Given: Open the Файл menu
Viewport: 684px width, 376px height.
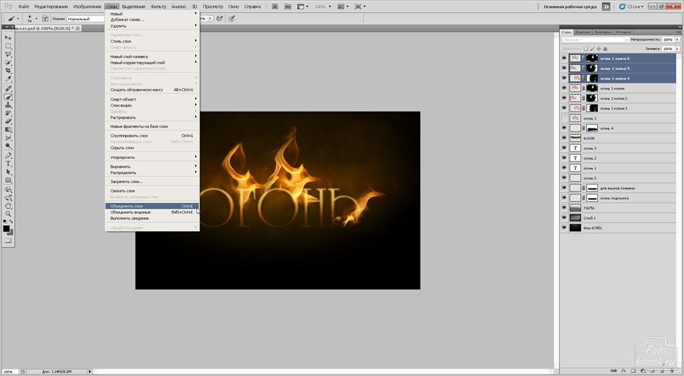Looking at the screenshot, I should coord(23,7).
